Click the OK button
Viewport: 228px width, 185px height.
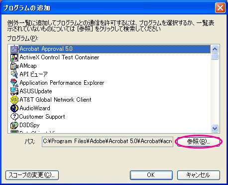tap(151, 175)
